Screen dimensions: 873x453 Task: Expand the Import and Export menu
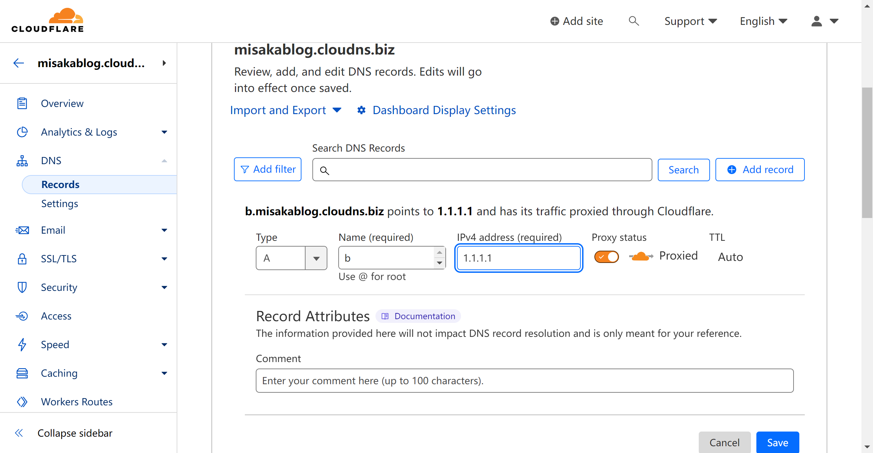286,110
